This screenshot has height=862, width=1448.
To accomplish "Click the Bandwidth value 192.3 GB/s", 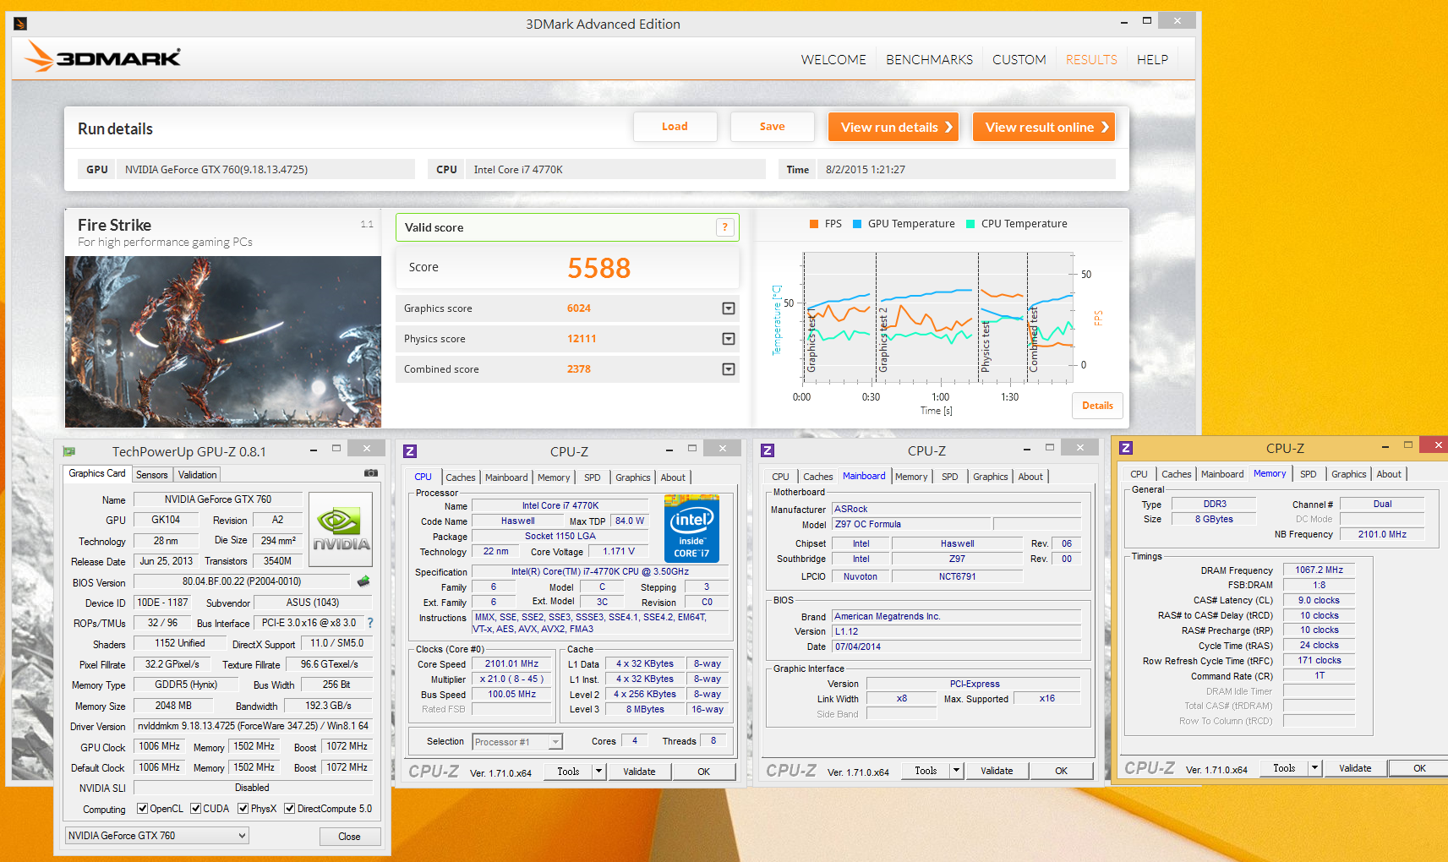I will coord(328,706).
